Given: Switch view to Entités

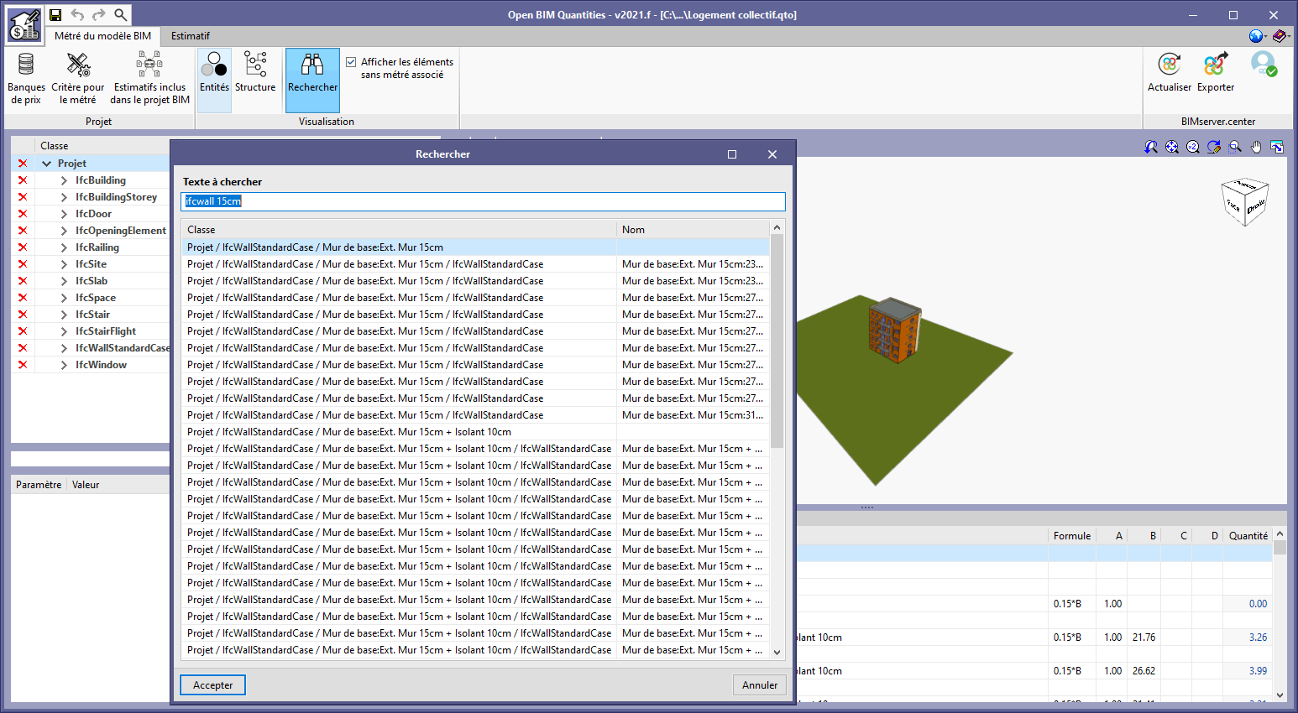Looking at the screenshot, I should [x=214, y=79].
